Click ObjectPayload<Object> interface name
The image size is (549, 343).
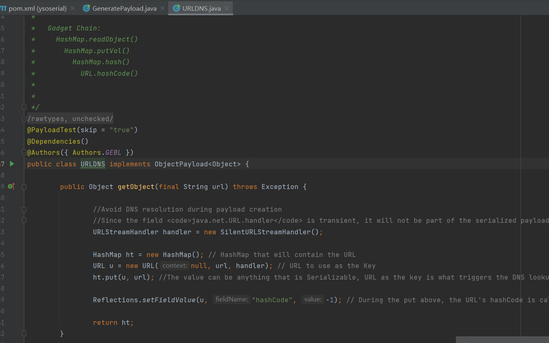(198, 164)
